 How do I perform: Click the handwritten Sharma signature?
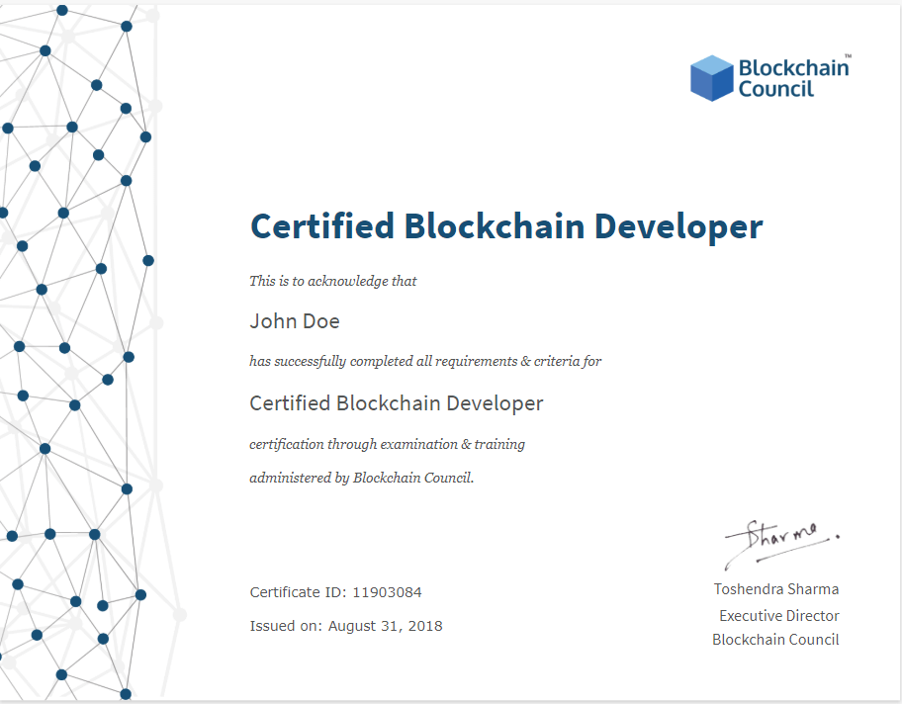pos(779,541)
